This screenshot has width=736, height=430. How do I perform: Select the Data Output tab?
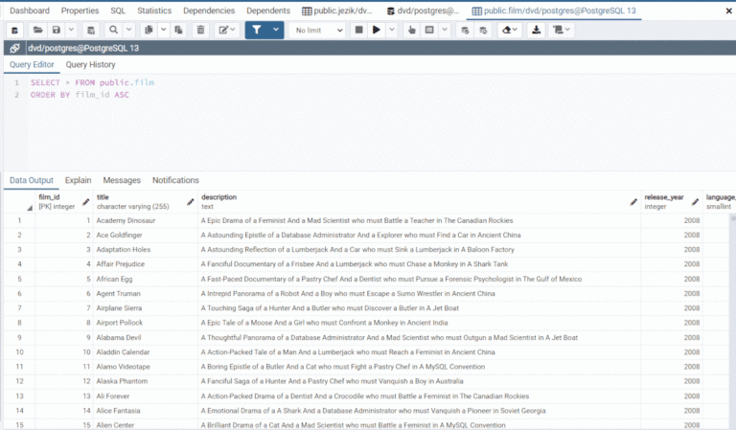(32, 180)
